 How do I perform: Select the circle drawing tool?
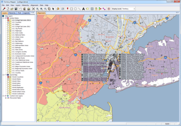click(x=75, y=9)
